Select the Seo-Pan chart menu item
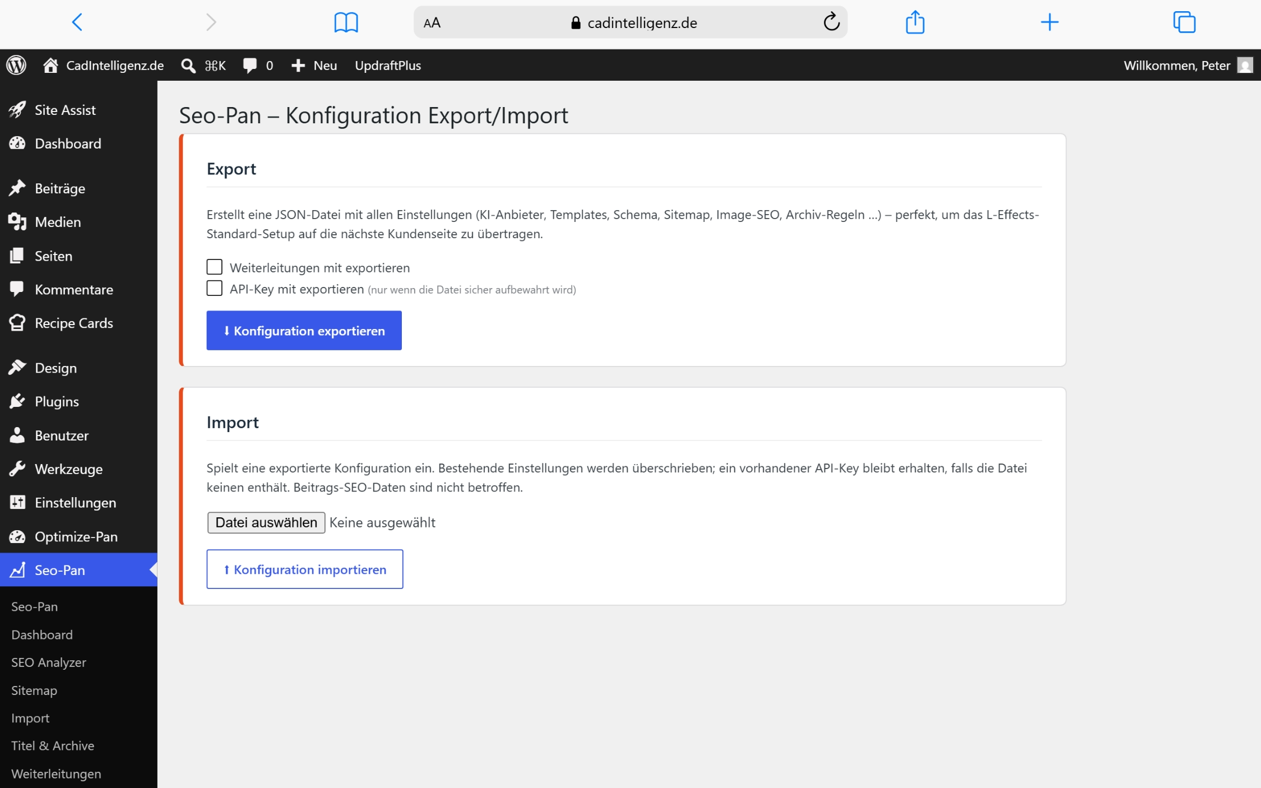 [78, 570]
